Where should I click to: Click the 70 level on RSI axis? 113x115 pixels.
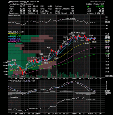(x=106, y=20)
